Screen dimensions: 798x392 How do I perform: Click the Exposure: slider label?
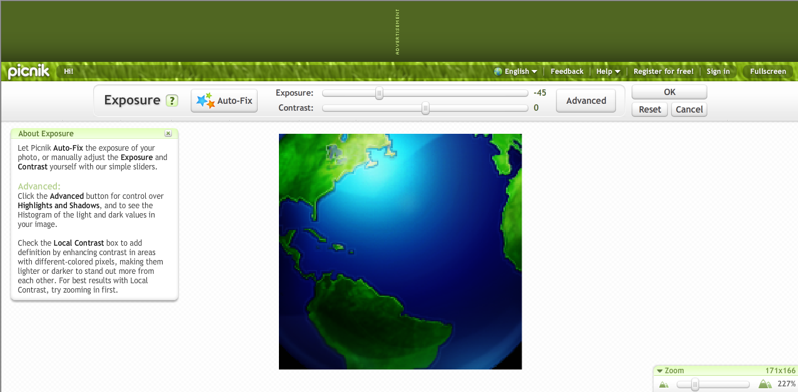click(295, 93)
